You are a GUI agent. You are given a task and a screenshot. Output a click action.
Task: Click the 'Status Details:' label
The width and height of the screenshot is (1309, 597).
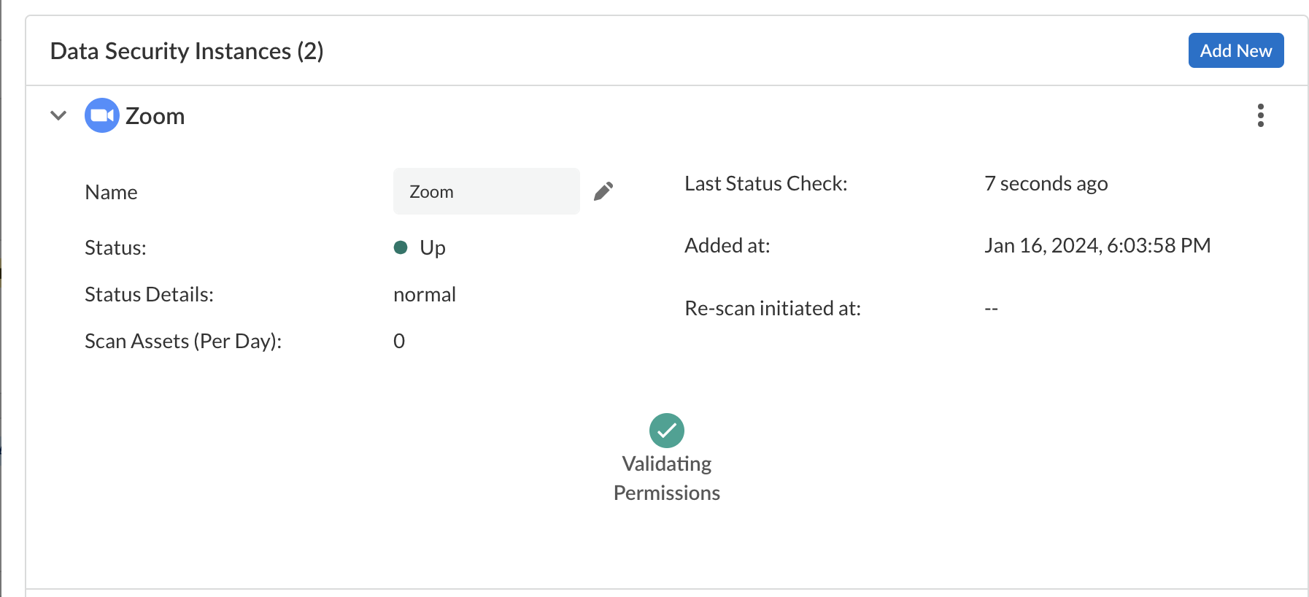tap(149, 294)
